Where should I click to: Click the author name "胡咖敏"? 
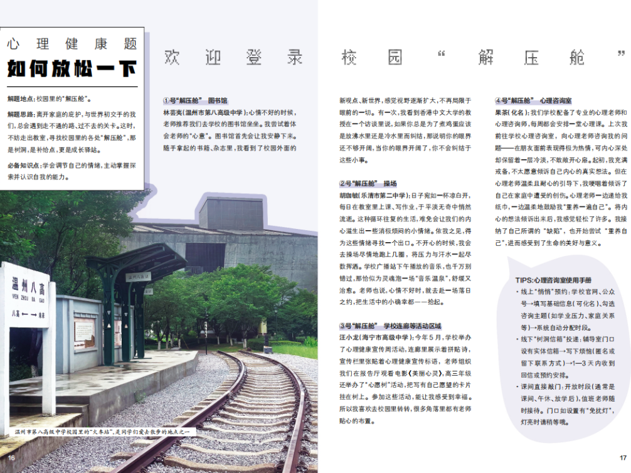[351, 195]
